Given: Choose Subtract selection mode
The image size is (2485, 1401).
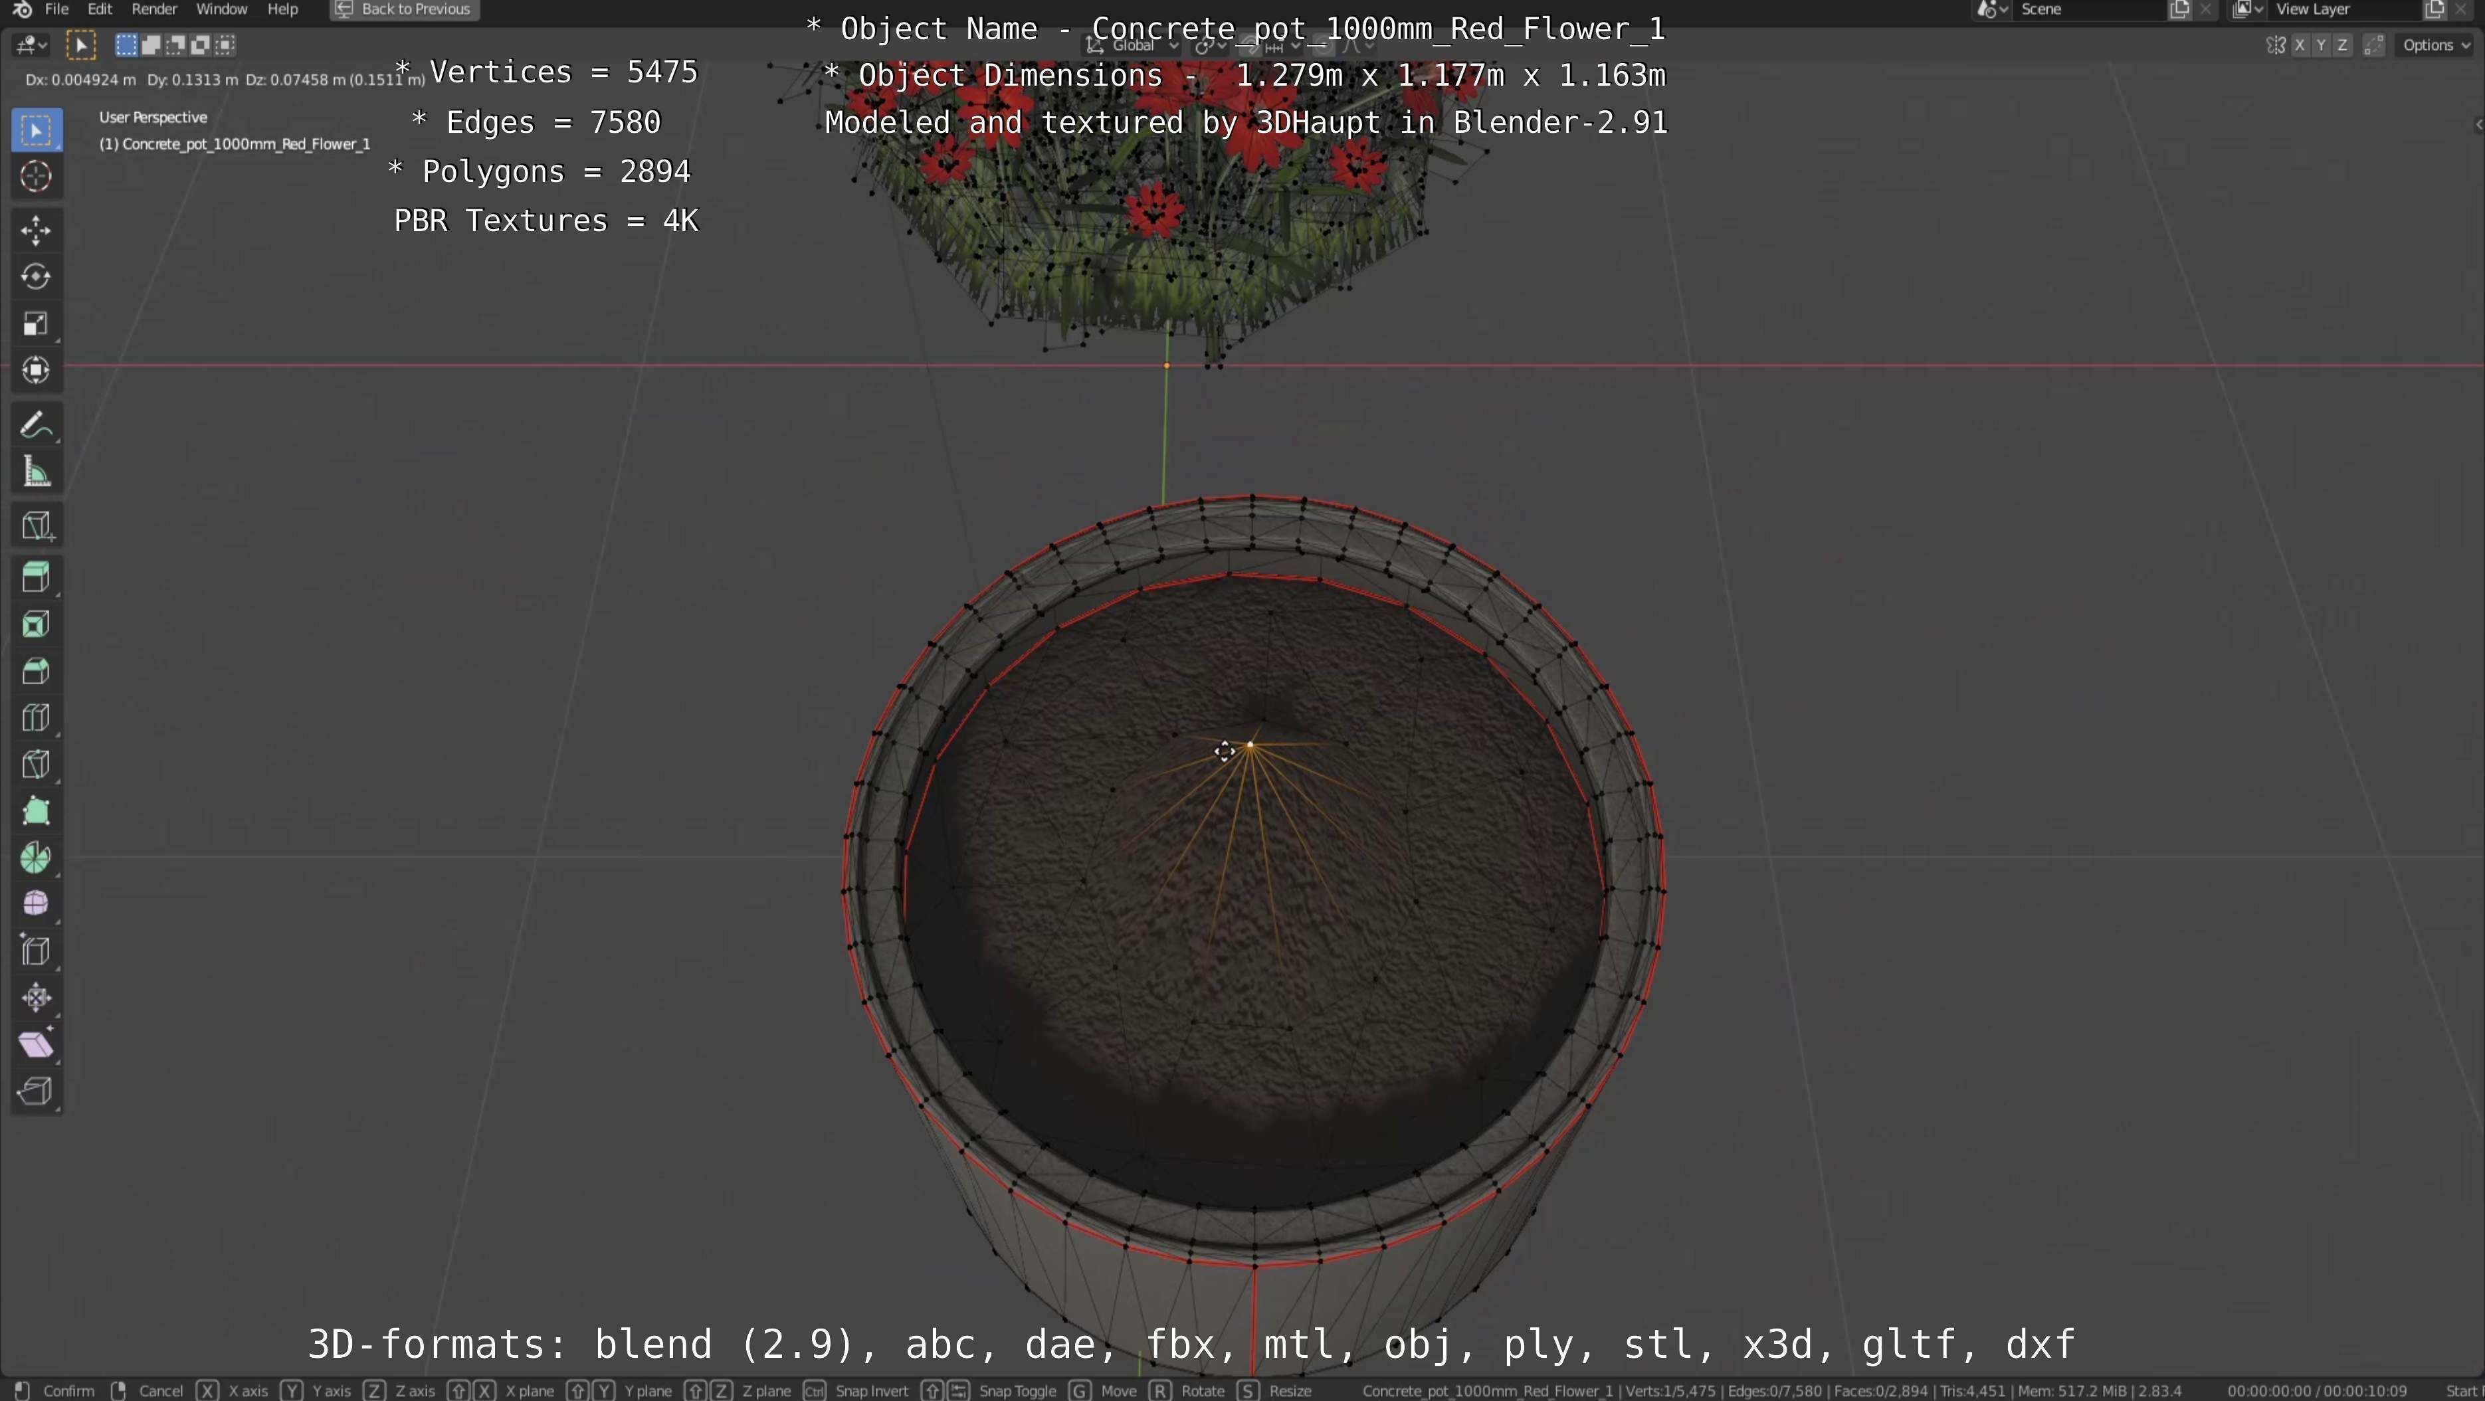Looking at the screenshot, I should [175, 45].
